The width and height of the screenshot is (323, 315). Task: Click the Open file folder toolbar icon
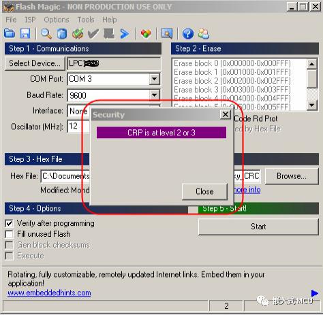[x=10, y=33]
